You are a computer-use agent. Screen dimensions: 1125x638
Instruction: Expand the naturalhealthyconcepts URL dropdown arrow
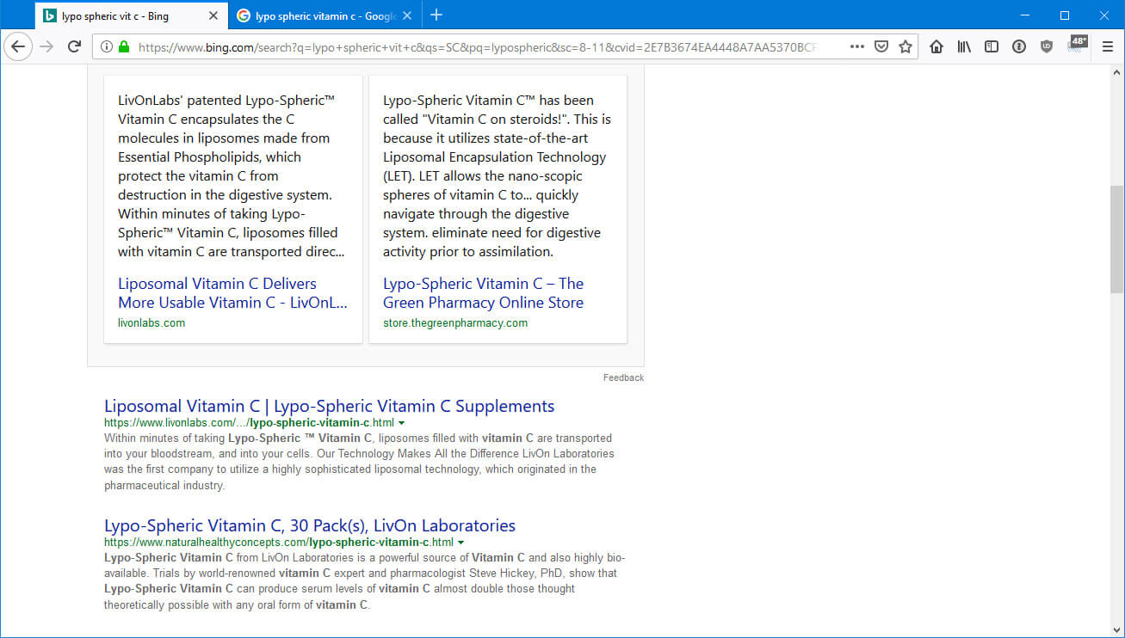point(461,543)
